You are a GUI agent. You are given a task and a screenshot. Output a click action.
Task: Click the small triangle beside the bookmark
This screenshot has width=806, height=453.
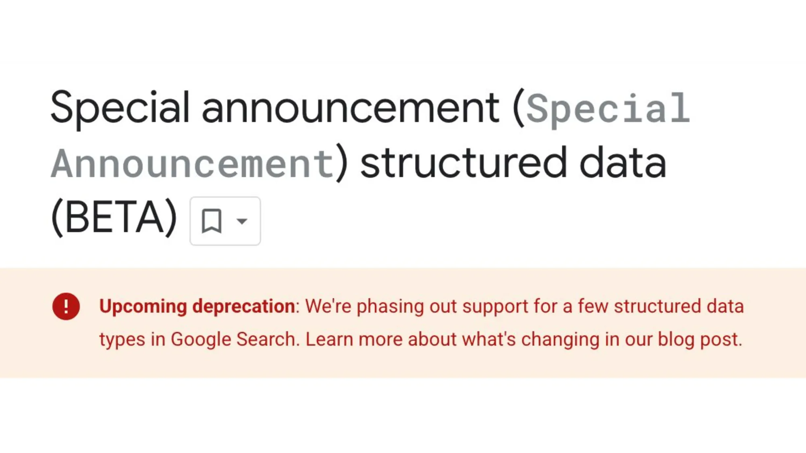[241, 221]
